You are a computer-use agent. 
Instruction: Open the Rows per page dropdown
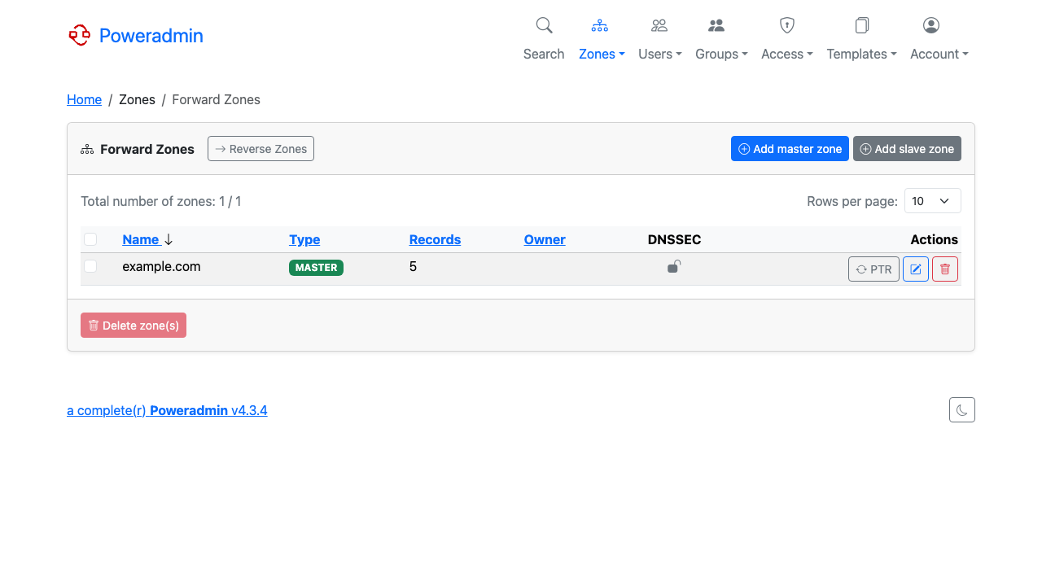point(933,201)
